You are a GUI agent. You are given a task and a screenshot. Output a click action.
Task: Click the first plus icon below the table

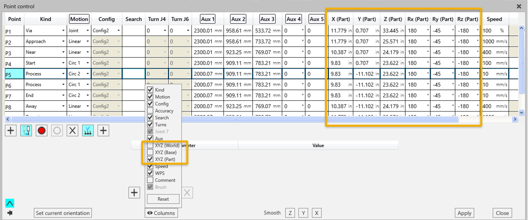coord(11,130)
